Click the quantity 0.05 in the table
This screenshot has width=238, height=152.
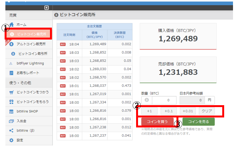[x=127, y=61]
